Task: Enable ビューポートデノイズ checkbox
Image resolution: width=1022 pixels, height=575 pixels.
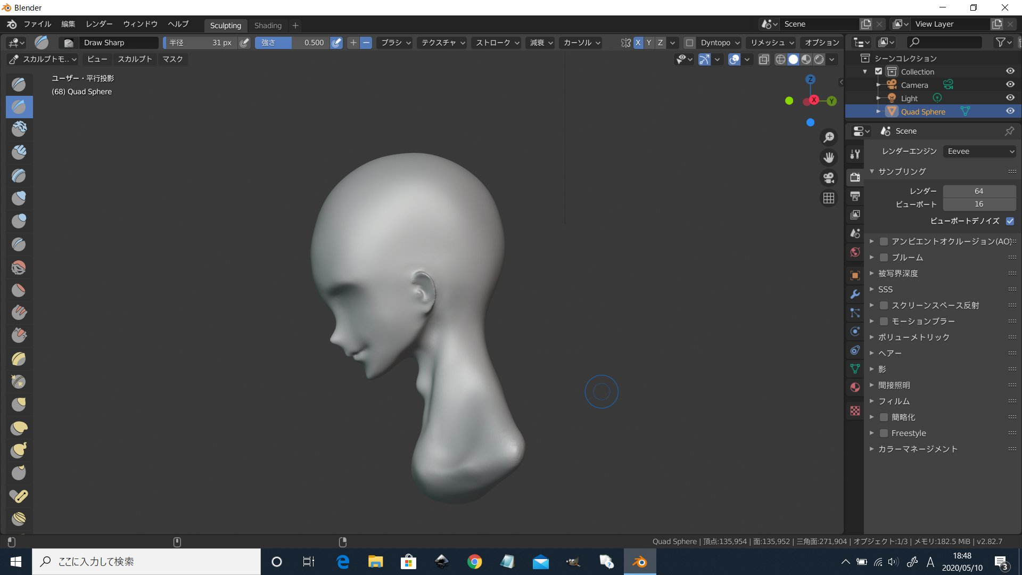Action: pos(1010,221)
